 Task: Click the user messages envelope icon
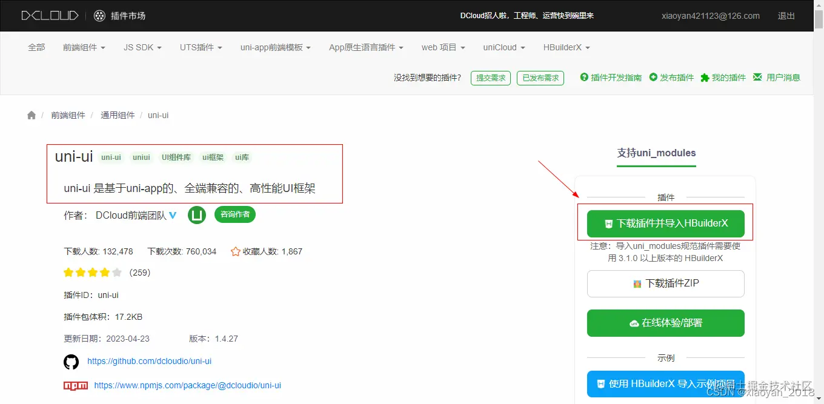(x=757, y=78)
